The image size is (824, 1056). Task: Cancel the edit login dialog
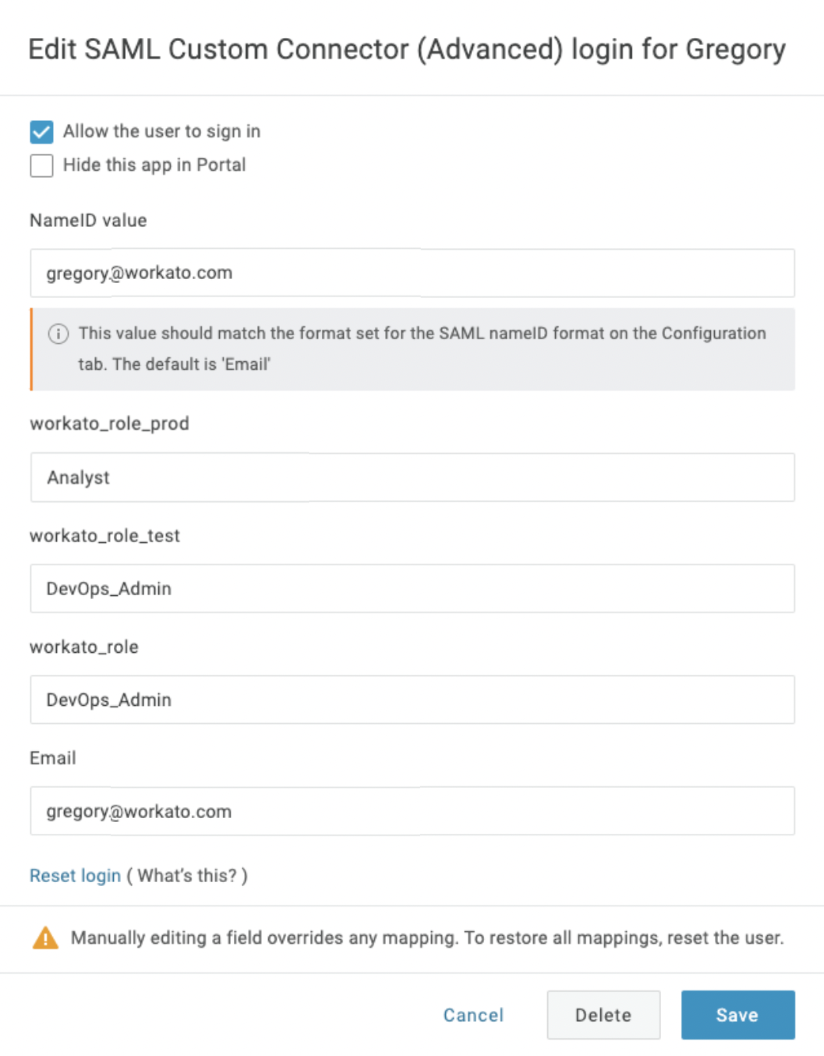coord(473,1015)
